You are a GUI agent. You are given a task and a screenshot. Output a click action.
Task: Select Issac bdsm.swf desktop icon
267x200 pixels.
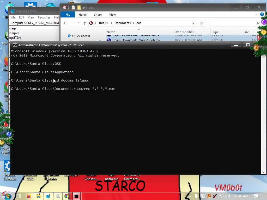click(112, 177)
